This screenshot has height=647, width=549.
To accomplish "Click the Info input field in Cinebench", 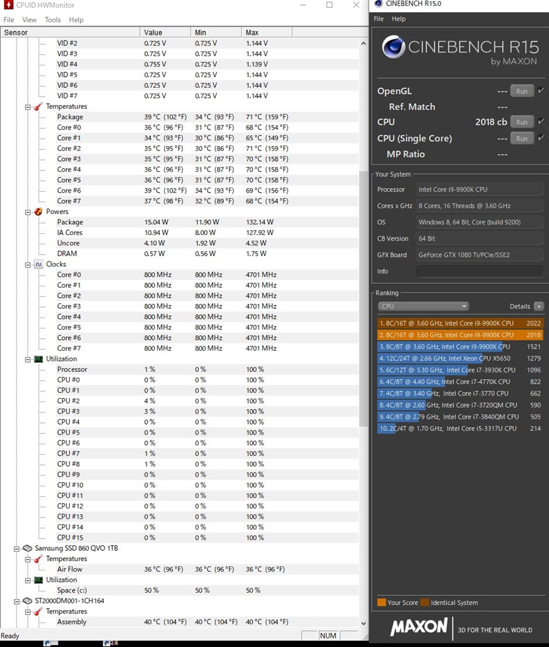I will [480, 271].
